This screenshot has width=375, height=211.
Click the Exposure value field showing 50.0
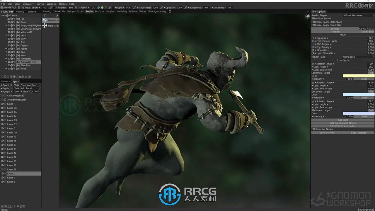(370, 38)
